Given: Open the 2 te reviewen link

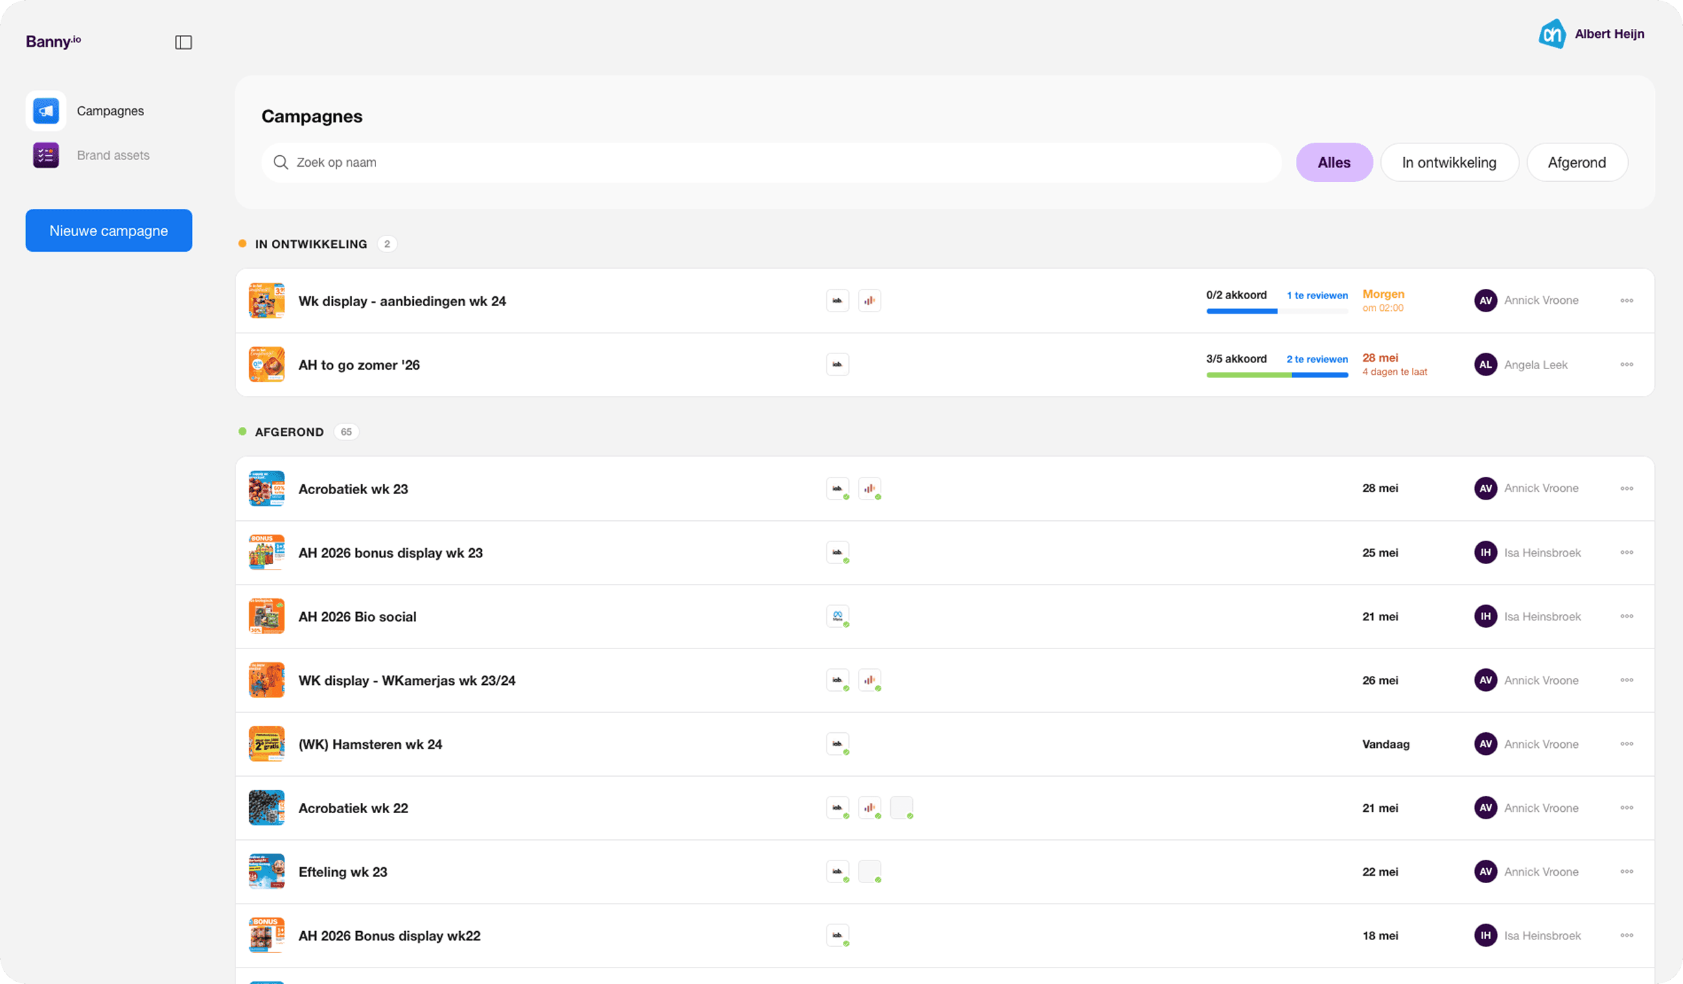Looking at the screenshot, I should pos(1316,359).
